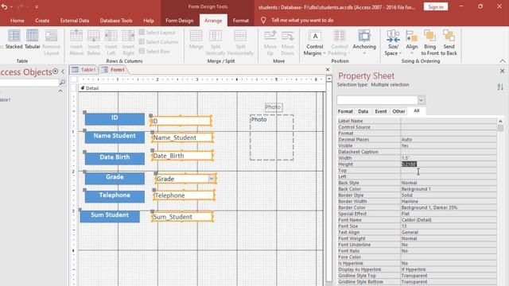Click Move Down icon

[287, 42]
